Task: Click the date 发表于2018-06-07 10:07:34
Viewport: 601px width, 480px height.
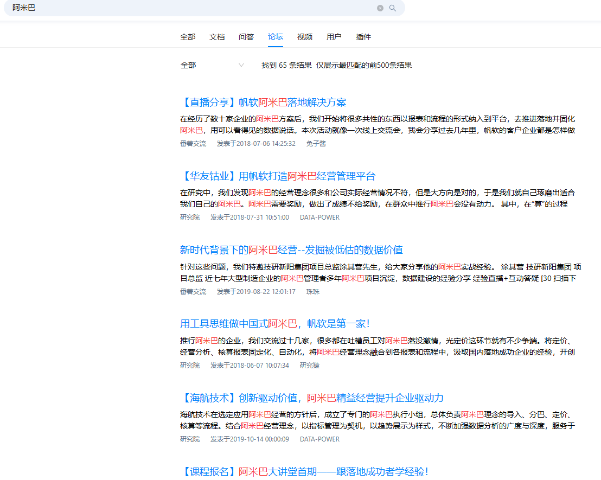Action: [x=250, y=366]
